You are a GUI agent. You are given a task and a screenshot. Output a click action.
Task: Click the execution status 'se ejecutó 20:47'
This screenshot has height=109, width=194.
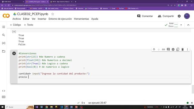click(97, 103)
